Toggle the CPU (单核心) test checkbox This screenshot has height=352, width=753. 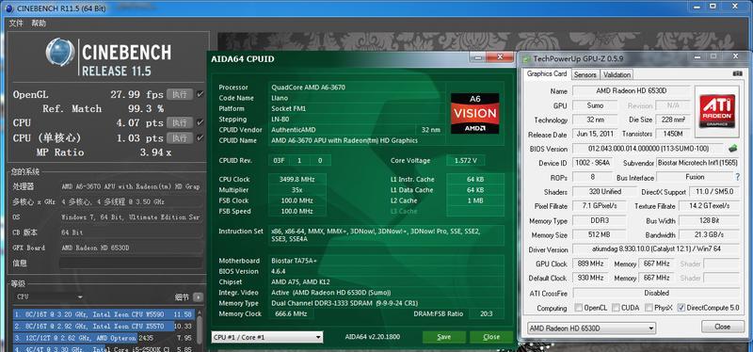coord(200,137)
